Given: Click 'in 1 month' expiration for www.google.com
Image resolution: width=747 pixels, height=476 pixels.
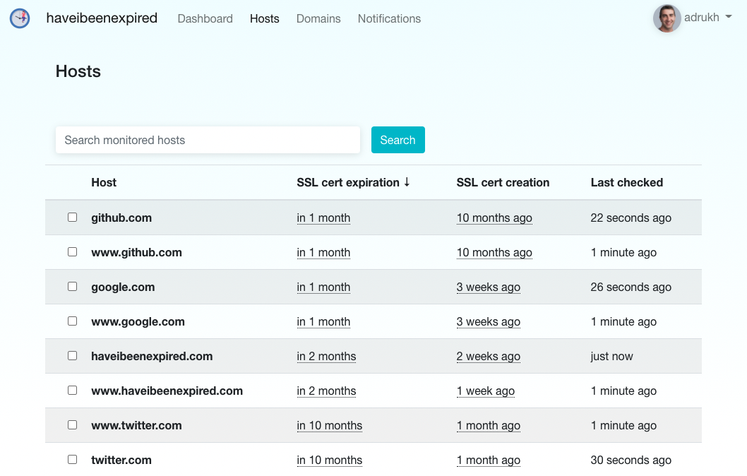Looking at the screenshot, I should pyautogui.click(x=323, y=321).
